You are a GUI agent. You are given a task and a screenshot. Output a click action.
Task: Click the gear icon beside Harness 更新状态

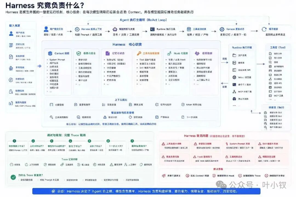tap(222, 29)
